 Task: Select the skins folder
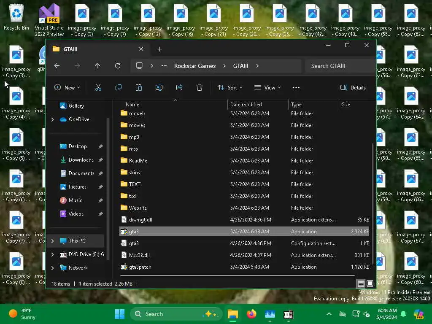point(244,173)
